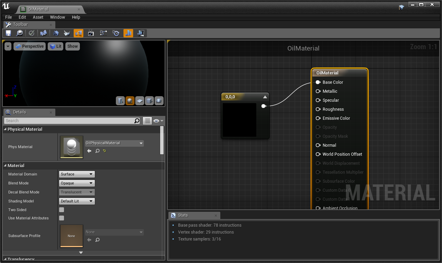Select the cube preview mesh

pyautogui.click(x=149, y=101)
